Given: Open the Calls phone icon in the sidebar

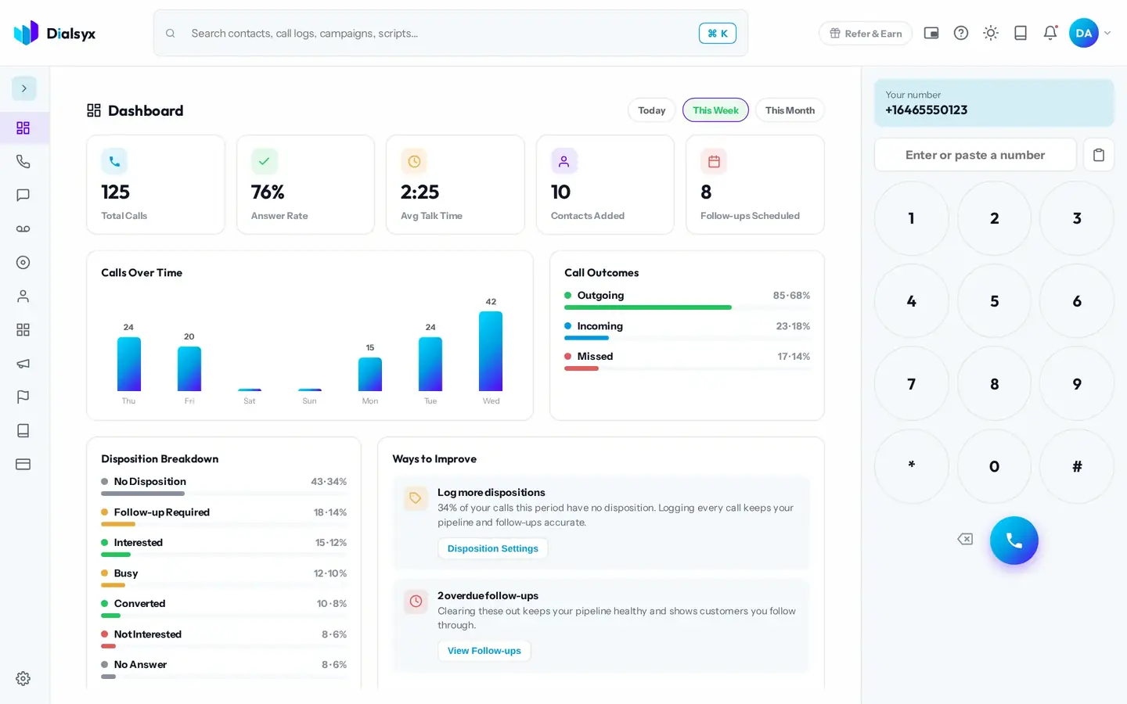Looking at the screenshot, I should [23, 161].
